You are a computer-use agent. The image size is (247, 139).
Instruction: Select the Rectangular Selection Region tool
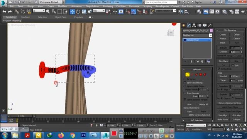coord(59,12)
